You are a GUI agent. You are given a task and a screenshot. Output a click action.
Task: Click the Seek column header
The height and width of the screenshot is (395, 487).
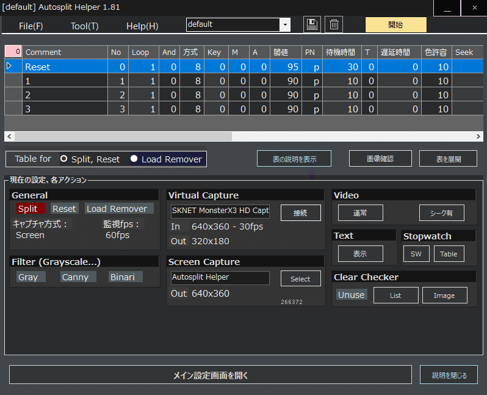467,53
